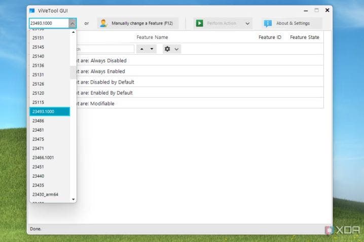Expand the Disabled by Default group row
The height and width of the screenshot is (242, 364).
(200, 82)
